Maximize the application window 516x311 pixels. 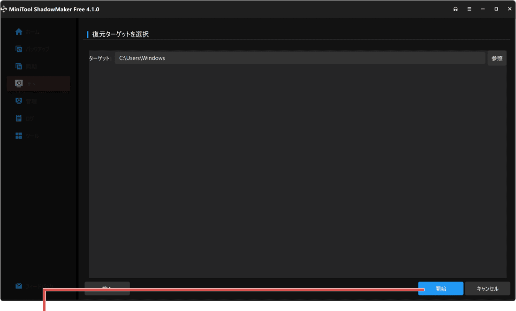[496, 8]
